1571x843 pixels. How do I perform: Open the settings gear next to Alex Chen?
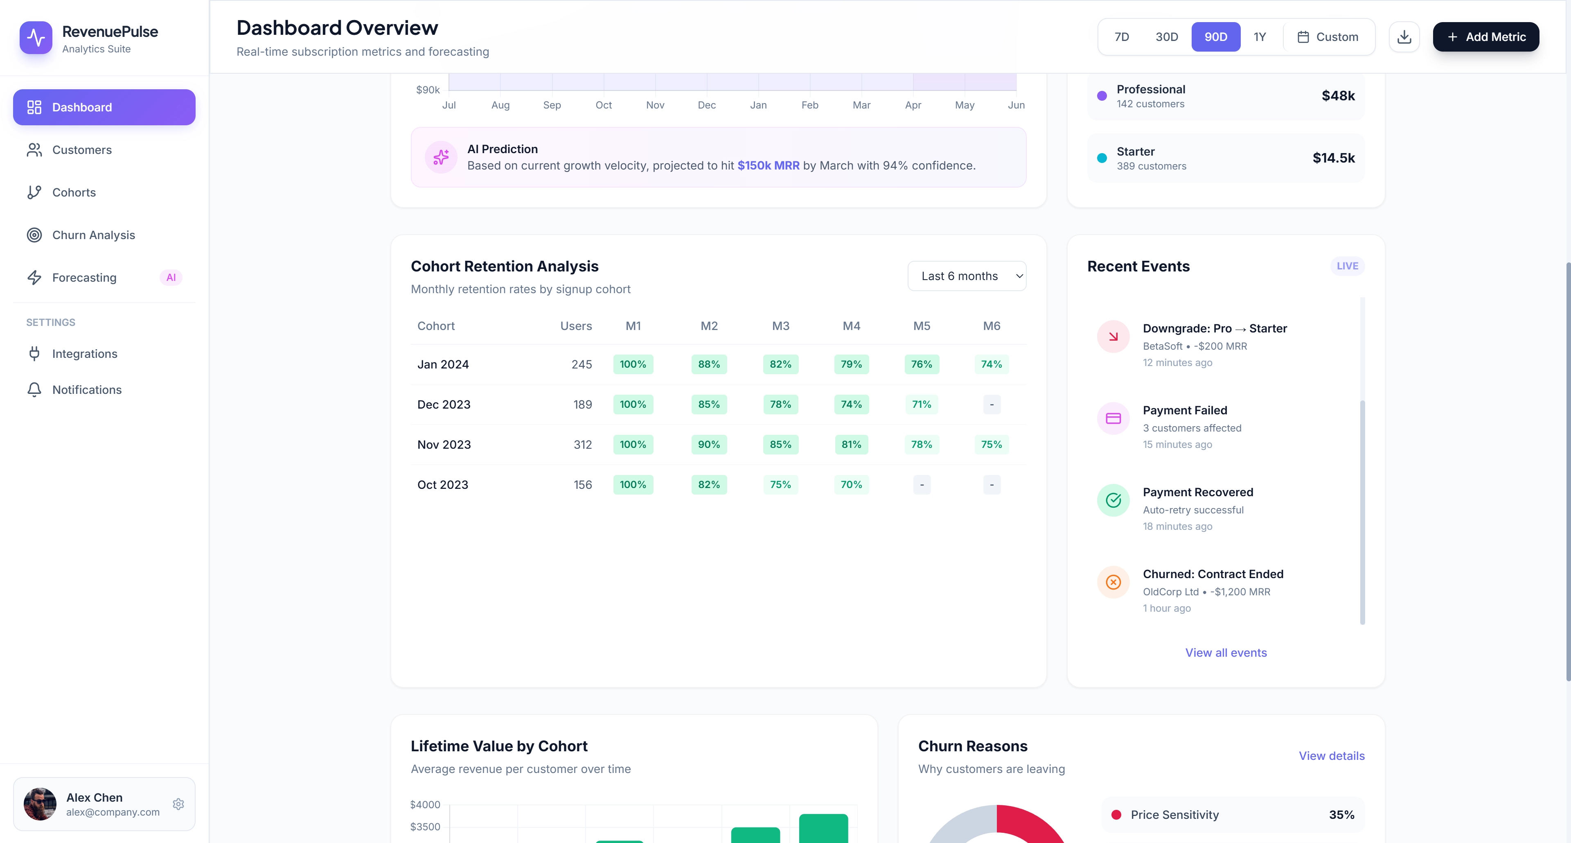pos(178,804)
